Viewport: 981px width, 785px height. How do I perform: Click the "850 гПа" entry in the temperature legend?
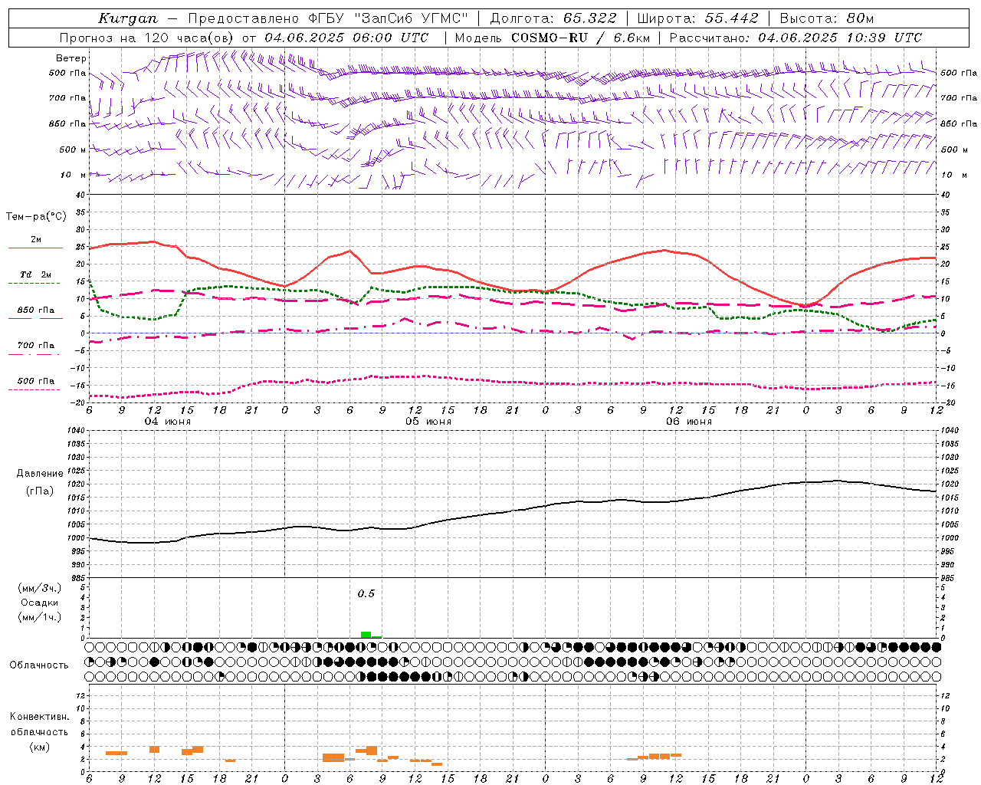point(36,310)
